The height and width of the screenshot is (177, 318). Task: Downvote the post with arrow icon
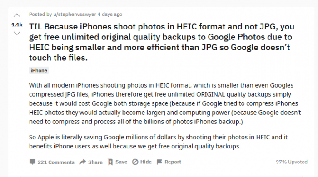pos(17,33)
